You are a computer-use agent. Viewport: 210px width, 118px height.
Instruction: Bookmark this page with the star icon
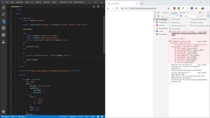tap(168, 8)
